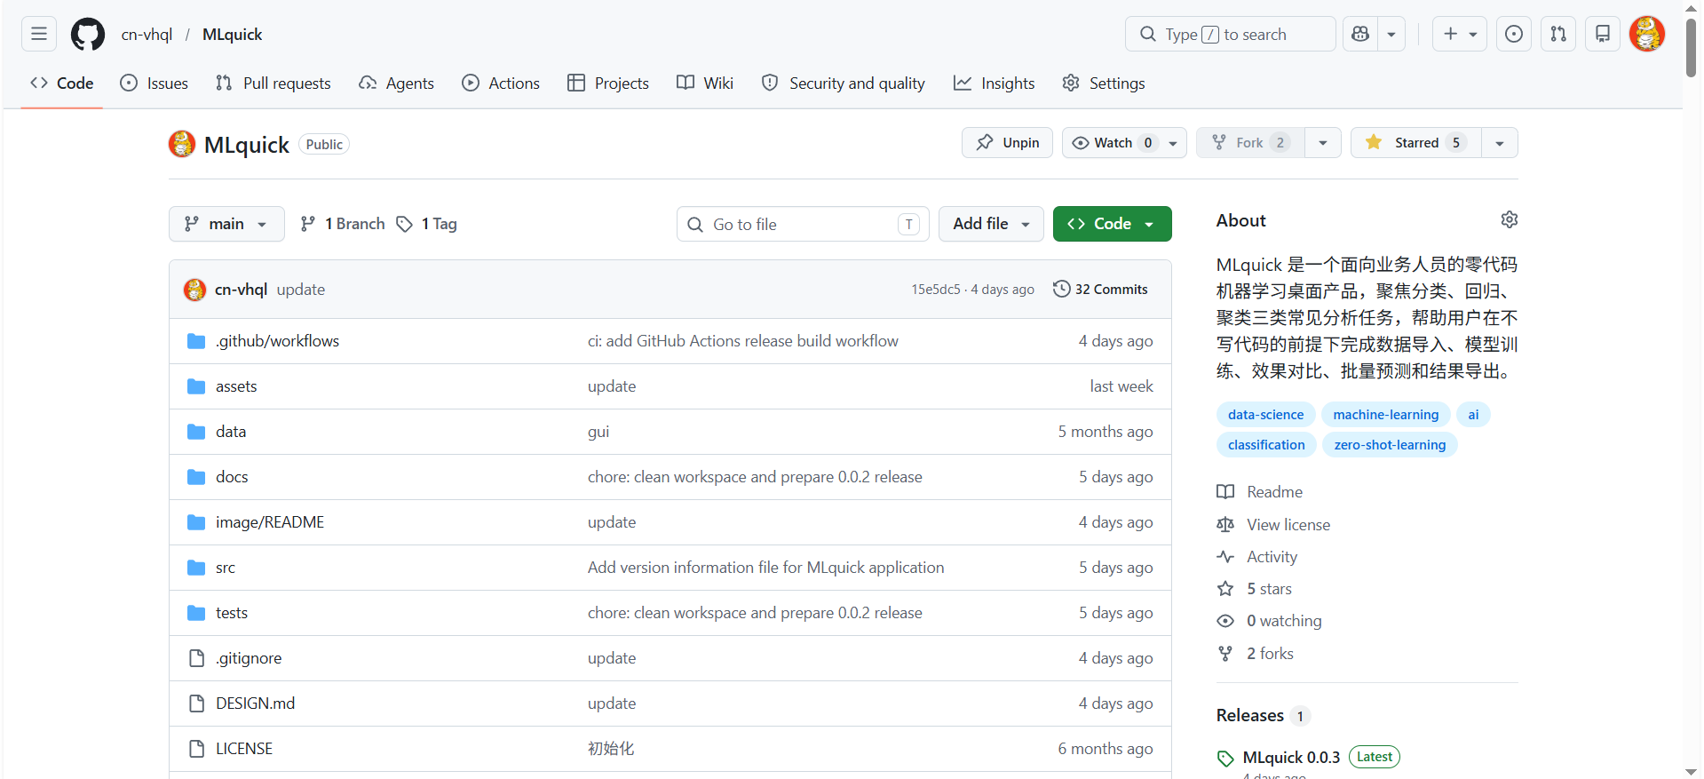
Task: Fork the repository
Action: (x=1250, y=143)
